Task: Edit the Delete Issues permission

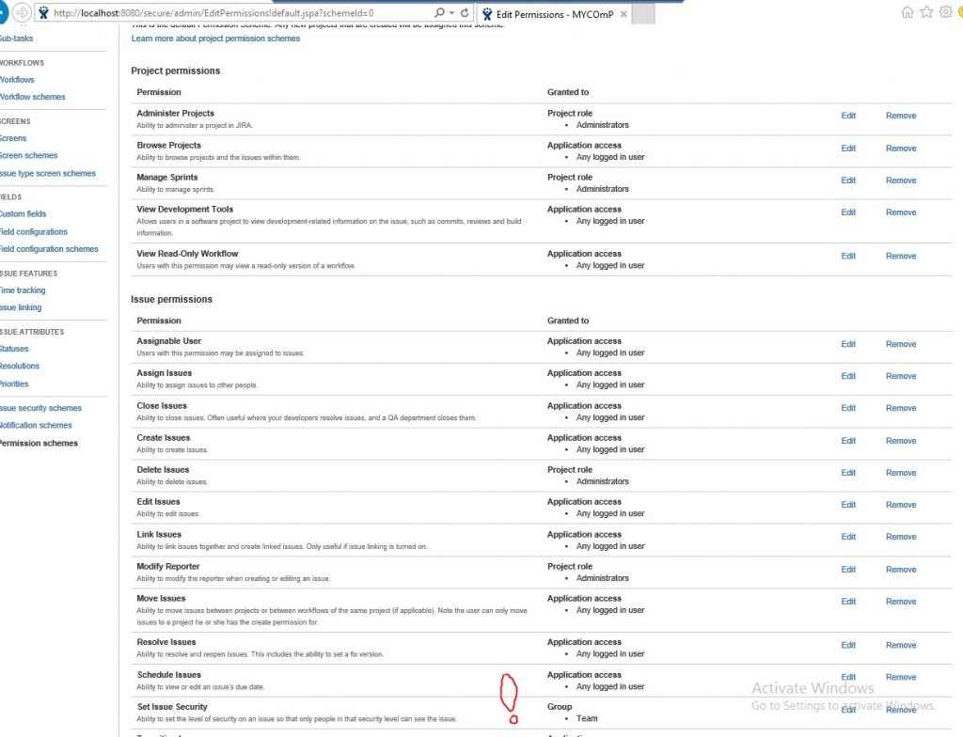Action: click(x=848, y=472)
